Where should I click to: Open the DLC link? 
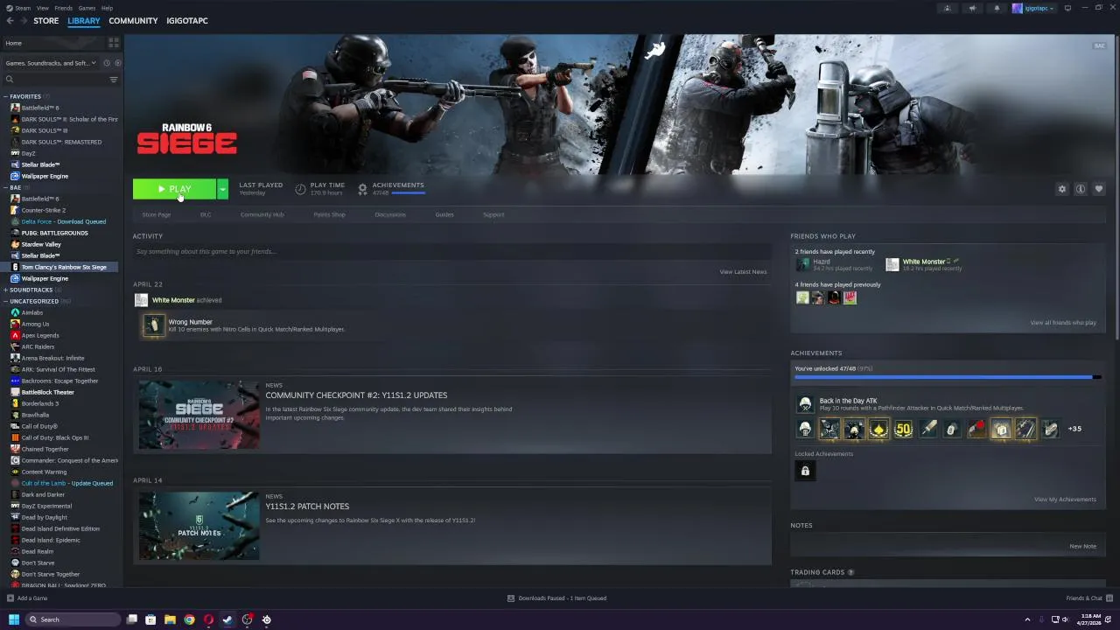[x=206, y=214]
